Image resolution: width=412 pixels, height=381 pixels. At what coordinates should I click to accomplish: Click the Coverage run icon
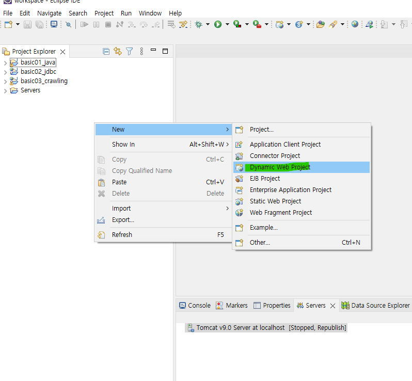(237, 24)
